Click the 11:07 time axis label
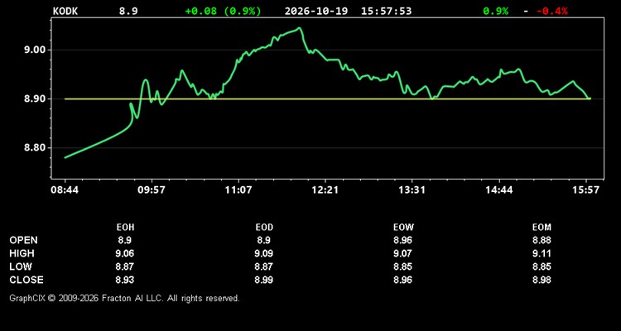621x331 pixels. pyautogui.click(x=238, y=190)
